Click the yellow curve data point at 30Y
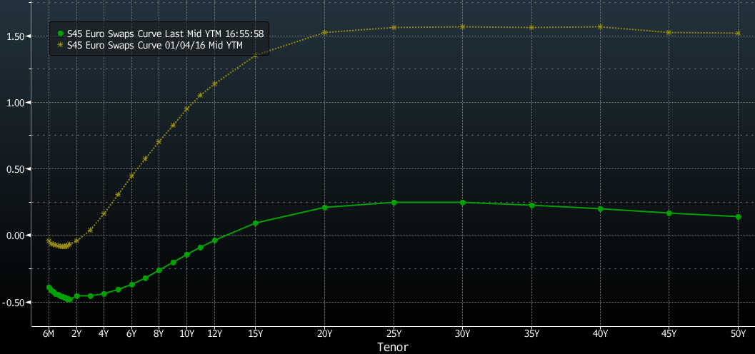This screenshot has width=755, height=354. (463, 27)
